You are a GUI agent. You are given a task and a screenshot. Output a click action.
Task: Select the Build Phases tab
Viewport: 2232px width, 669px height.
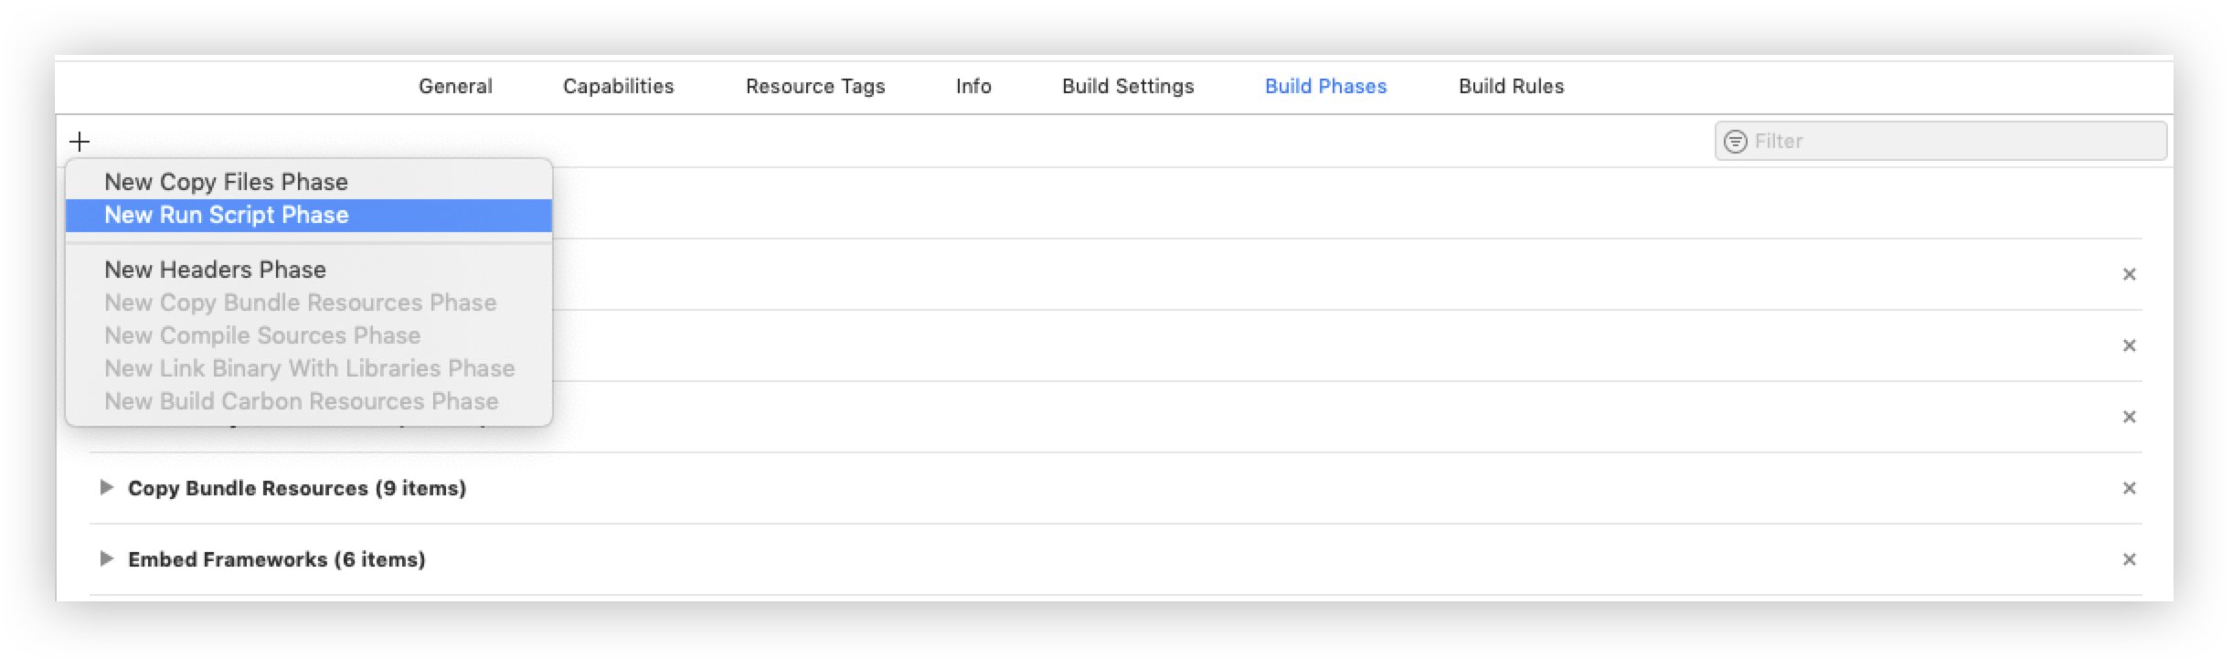(x=1325, y=86)
